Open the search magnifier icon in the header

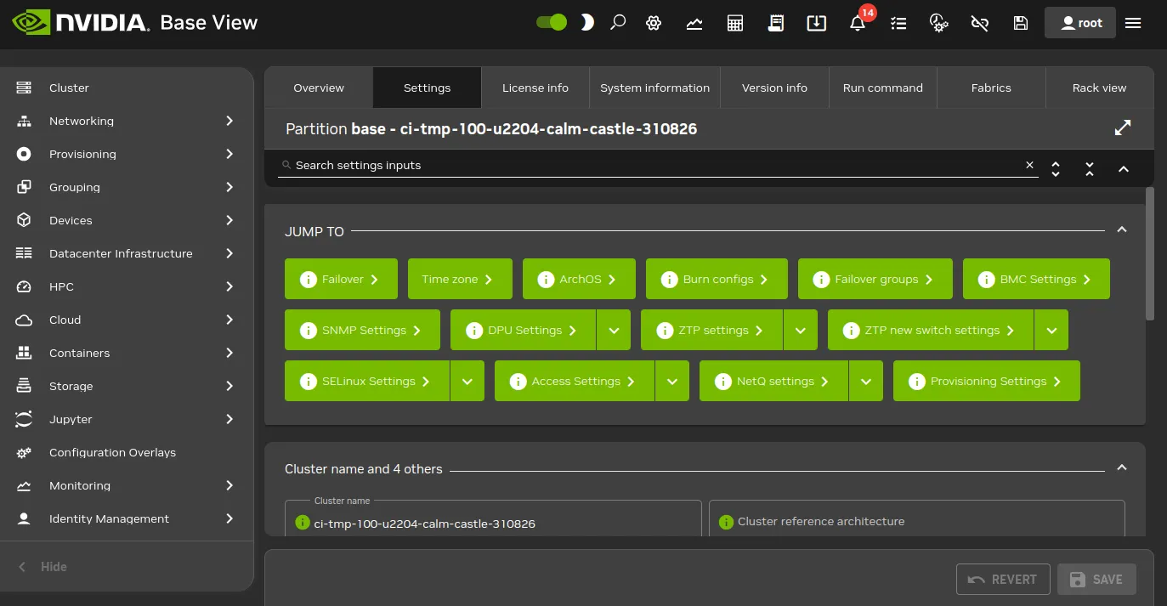(x=618, y=23)
